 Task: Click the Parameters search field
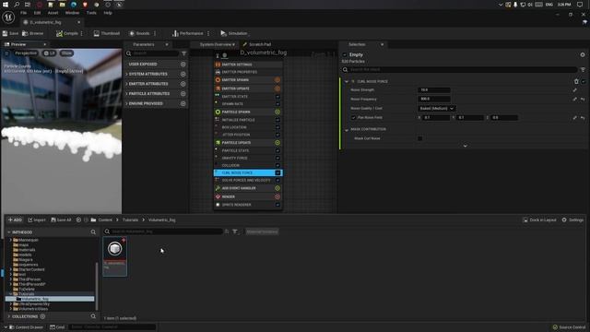[x=152, y=53]
